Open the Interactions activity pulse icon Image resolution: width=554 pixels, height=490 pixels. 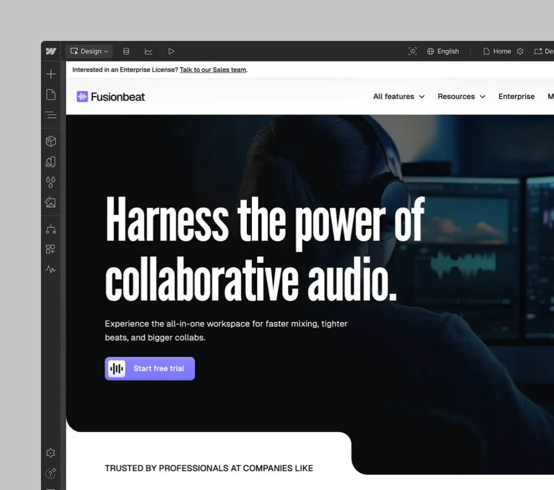pos(51,270)
